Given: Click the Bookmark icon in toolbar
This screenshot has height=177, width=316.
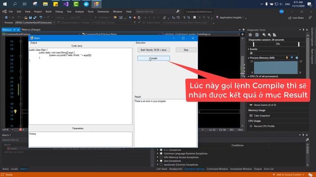Looking at the screenshot, I should pos(195,18).
